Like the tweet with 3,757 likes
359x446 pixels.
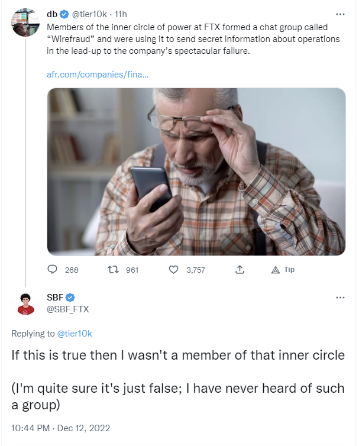coord(174,270)
